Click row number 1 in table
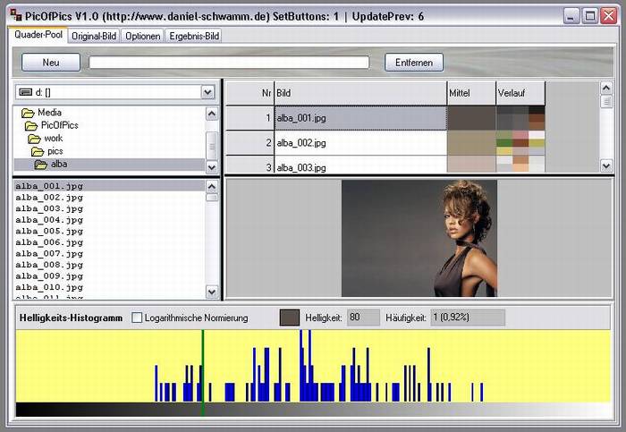This screenshot has width=626, height=432. coord(250,118)
